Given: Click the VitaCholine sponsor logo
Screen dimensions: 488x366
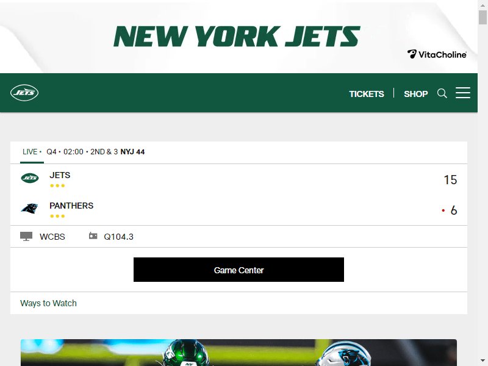Looking at the screenshot, I should [x=437, y=54].
